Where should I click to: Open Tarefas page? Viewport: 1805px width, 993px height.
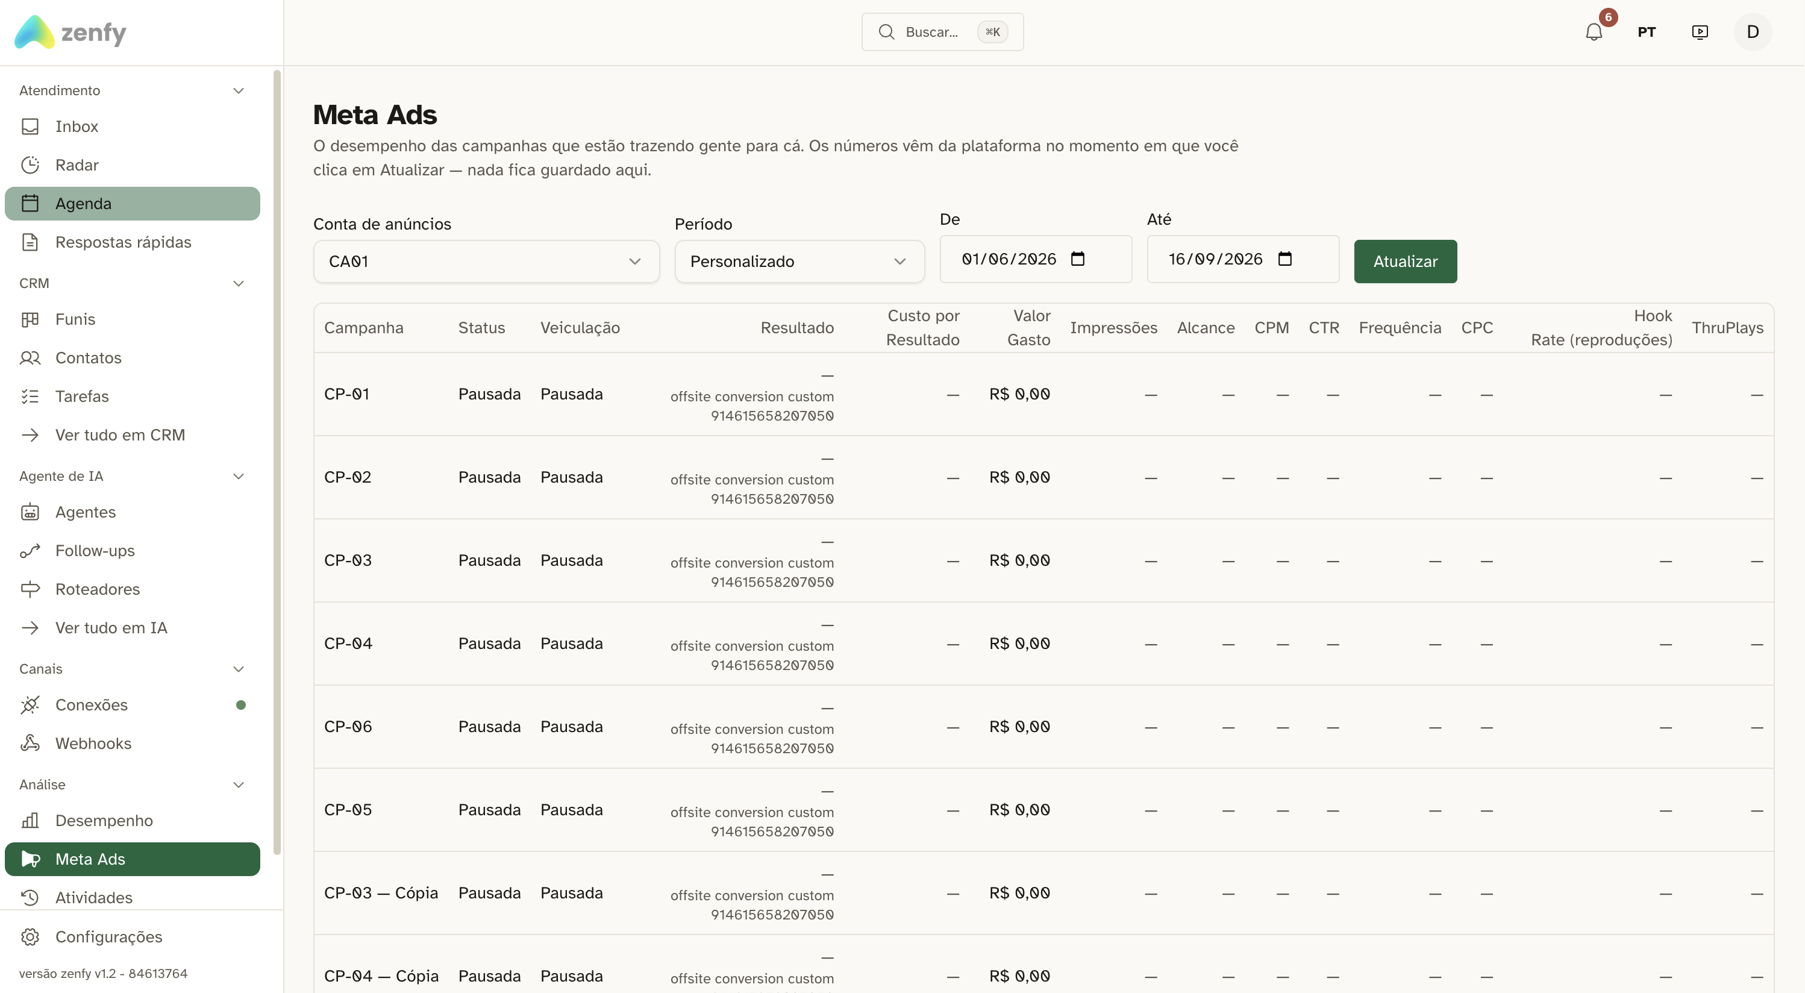pos(133,396)
